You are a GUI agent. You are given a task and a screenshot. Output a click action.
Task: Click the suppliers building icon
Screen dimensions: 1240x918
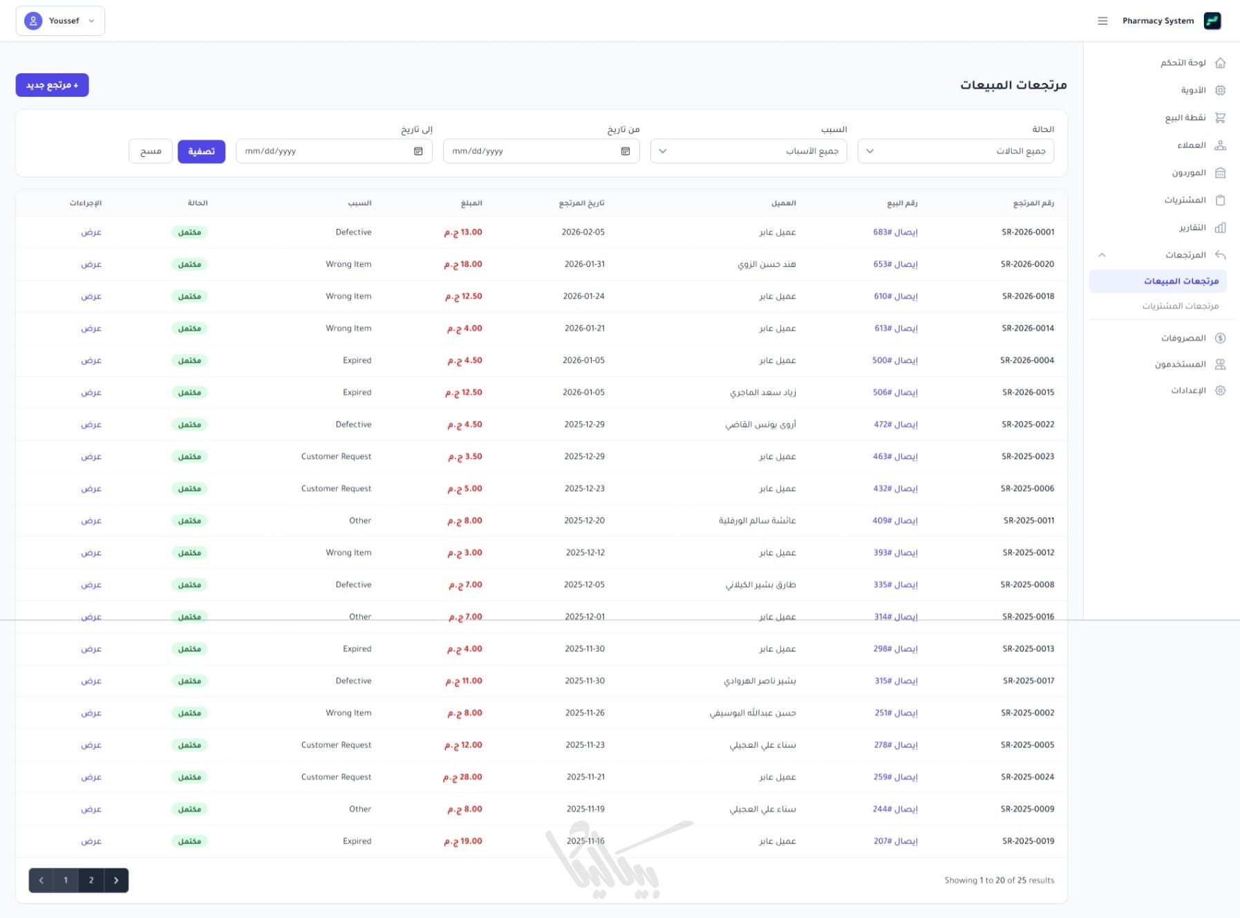tap(1220, 173)
